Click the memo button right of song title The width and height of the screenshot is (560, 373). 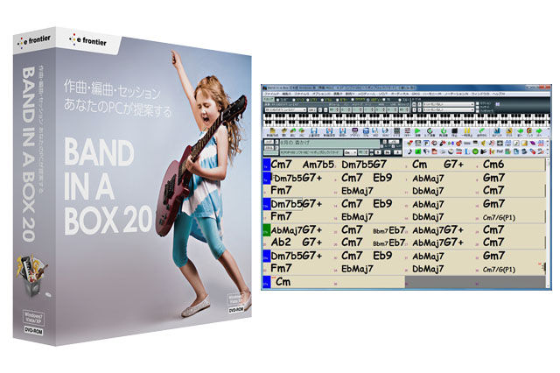394,142
